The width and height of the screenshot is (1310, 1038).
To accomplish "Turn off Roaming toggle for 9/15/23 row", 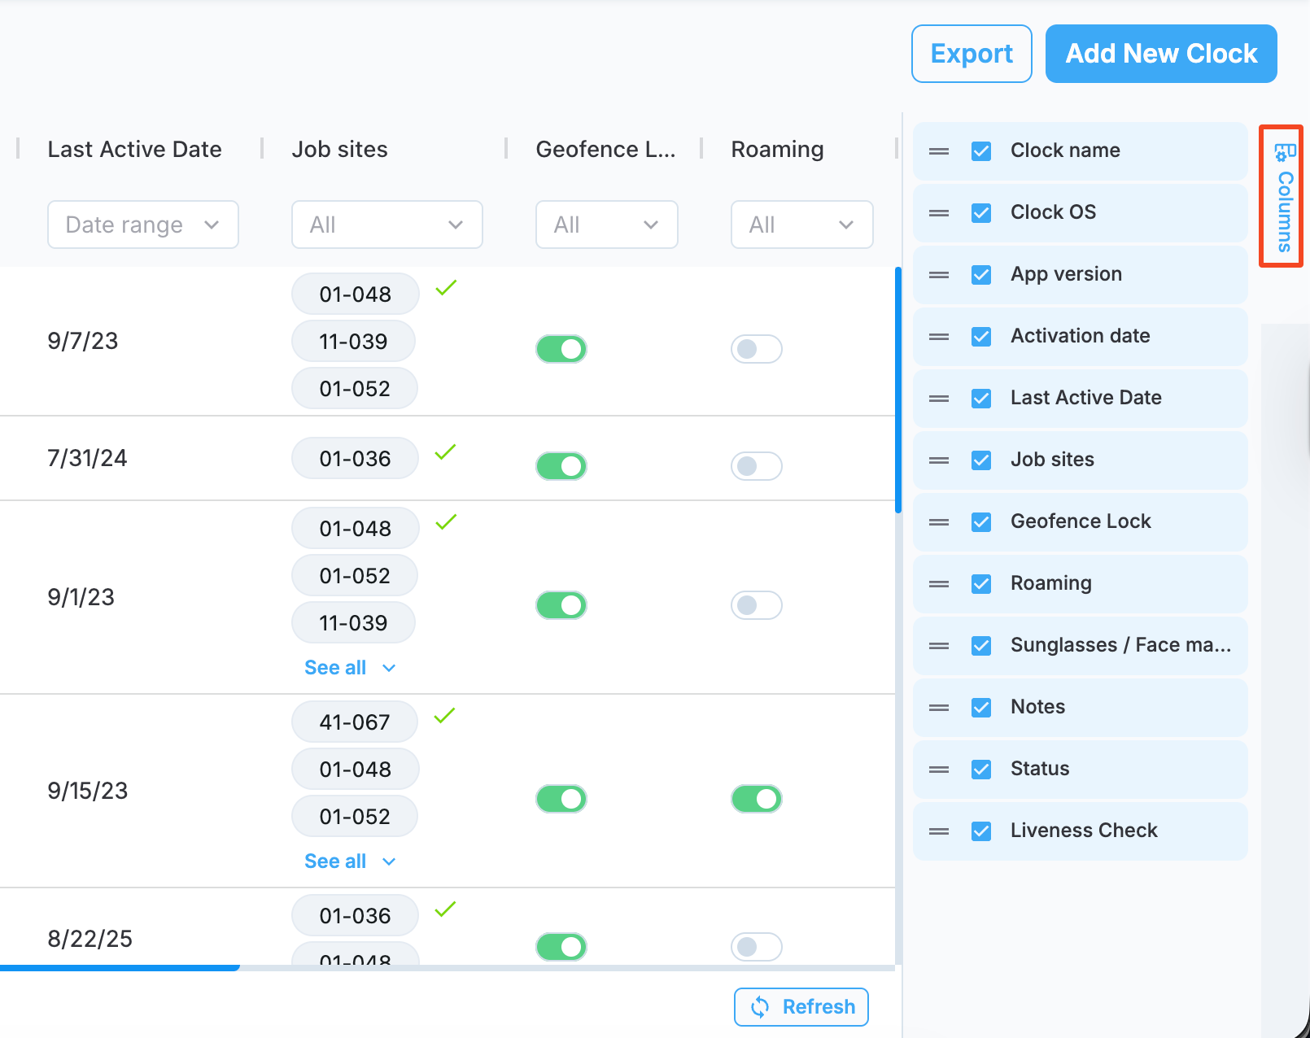I will 757,799.
